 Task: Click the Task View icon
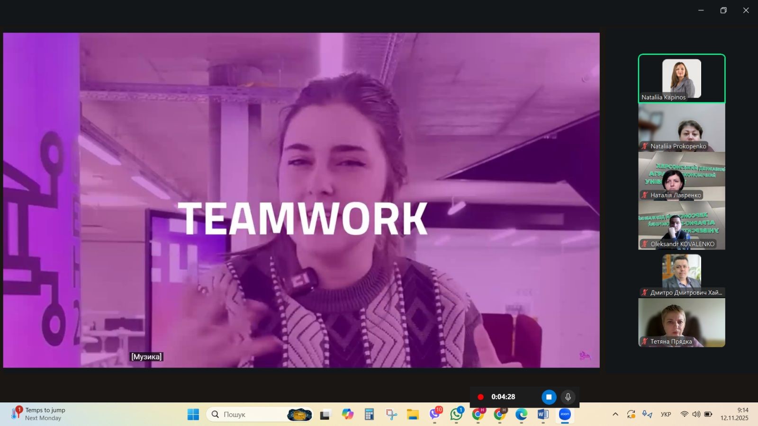(x=325, y=414)
